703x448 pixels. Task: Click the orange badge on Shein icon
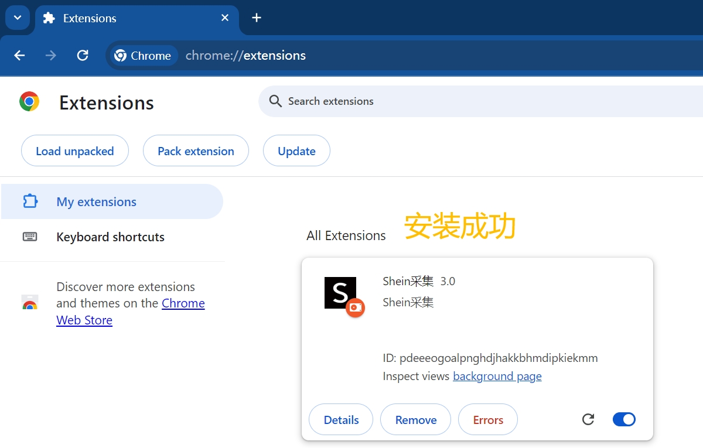tap(355, 307)
